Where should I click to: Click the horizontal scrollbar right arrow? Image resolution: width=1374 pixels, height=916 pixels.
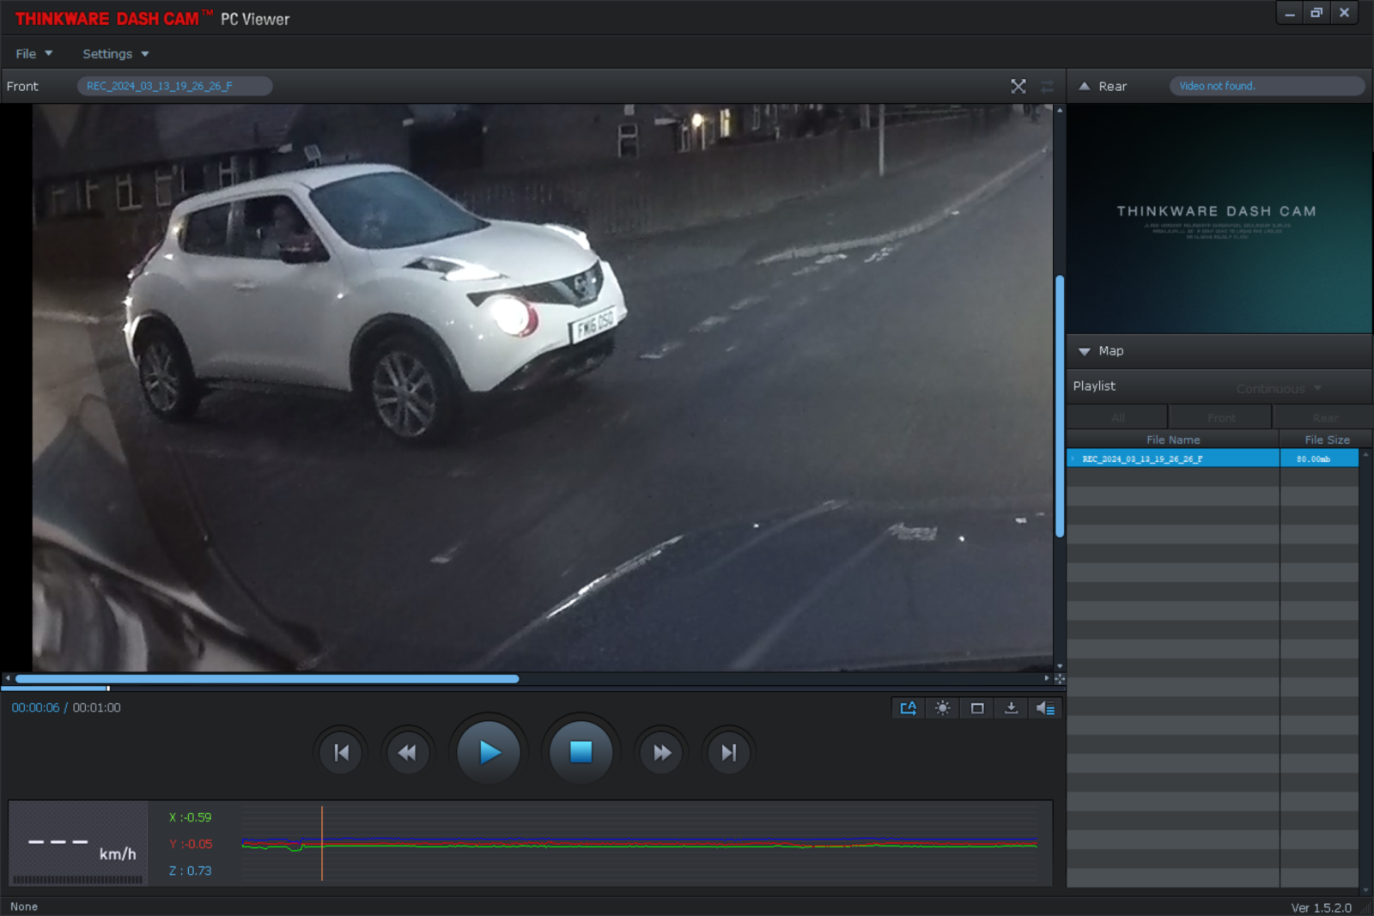[1047, 679]
